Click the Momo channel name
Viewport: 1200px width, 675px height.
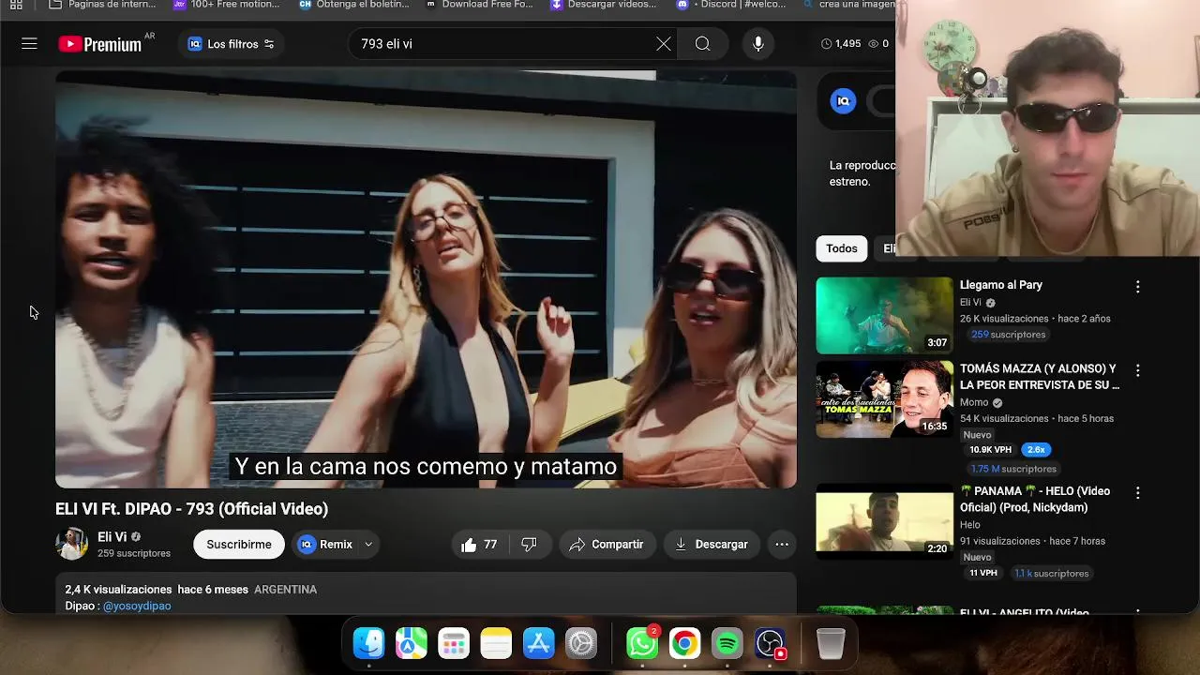[x=974, y=402]
